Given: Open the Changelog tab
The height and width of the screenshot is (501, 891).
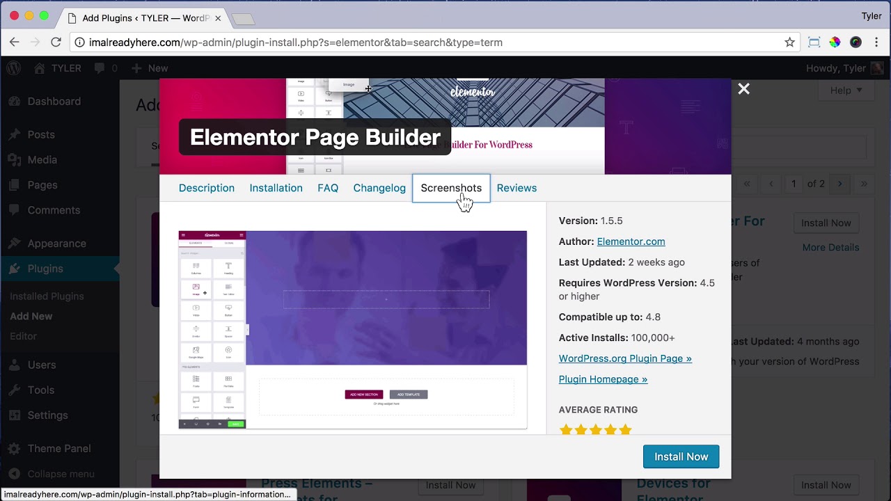Looking at the screenshot, I should (379, 188).
